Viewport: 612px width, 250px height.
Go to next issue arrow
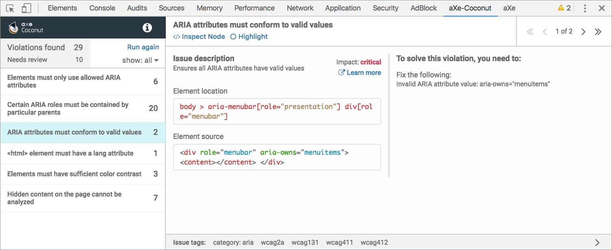click(583, 32)
